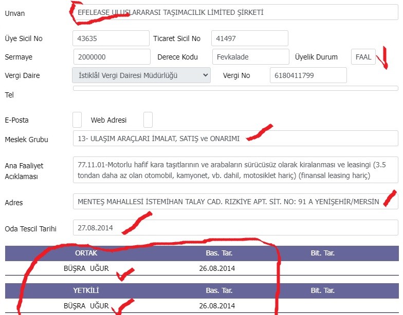
Task: Click Bas. Tar. header in YETKİLİ table
Action: [x=219, y=290]
